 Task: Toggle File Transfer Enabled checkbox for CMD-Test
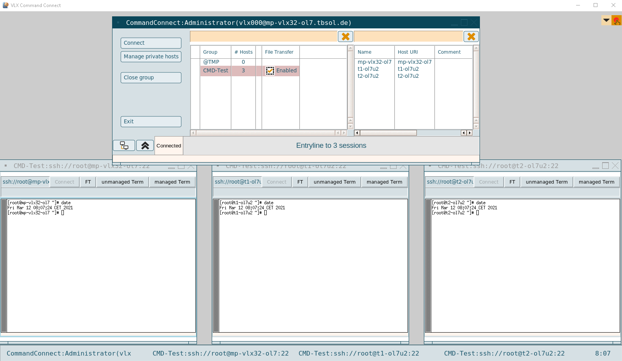click(x=270, y=71)
